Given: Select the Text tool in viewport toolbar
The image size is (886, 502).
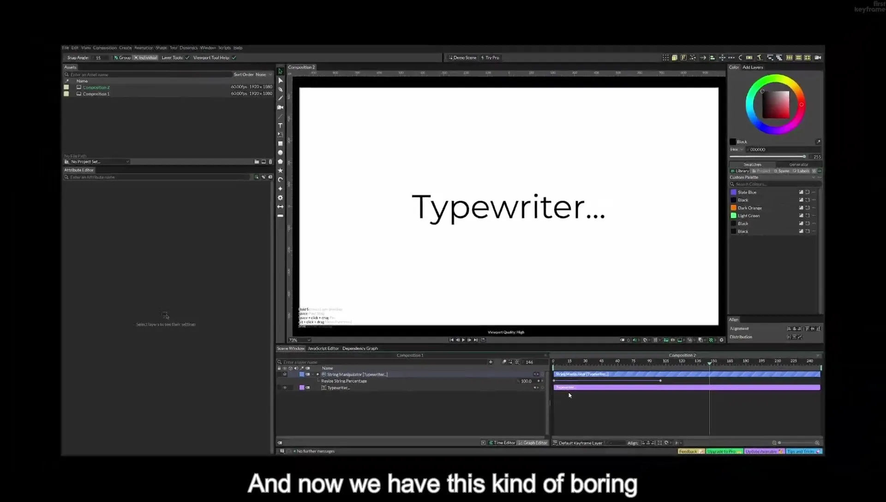Looking at the screenshot, I should pos(280,125).
